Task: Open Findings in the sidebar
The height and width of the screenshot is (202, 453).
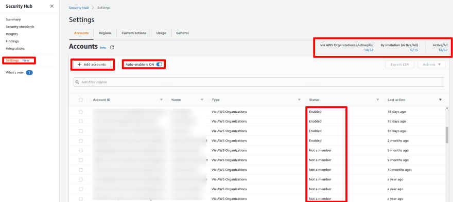Action: 12,41
